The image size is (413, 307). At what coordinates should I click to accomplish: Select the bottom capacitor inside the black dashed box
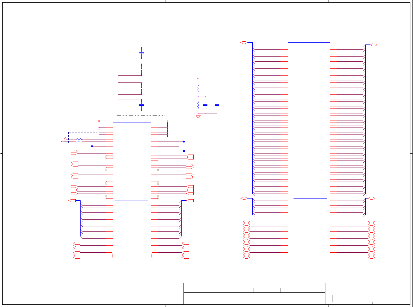click(141, 105)
